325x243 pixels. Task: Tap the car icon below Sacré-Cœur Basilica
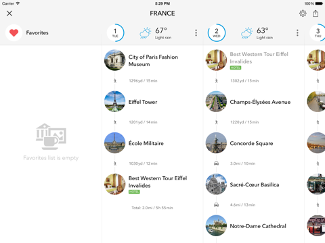pos(216,205)
